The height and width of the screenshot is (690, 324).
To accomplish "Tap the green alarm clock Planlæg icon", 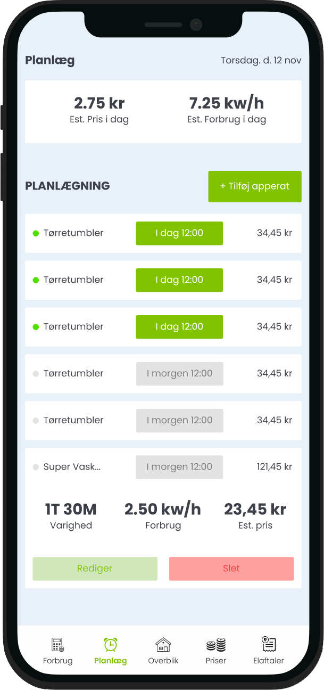I will click(110, 645).
